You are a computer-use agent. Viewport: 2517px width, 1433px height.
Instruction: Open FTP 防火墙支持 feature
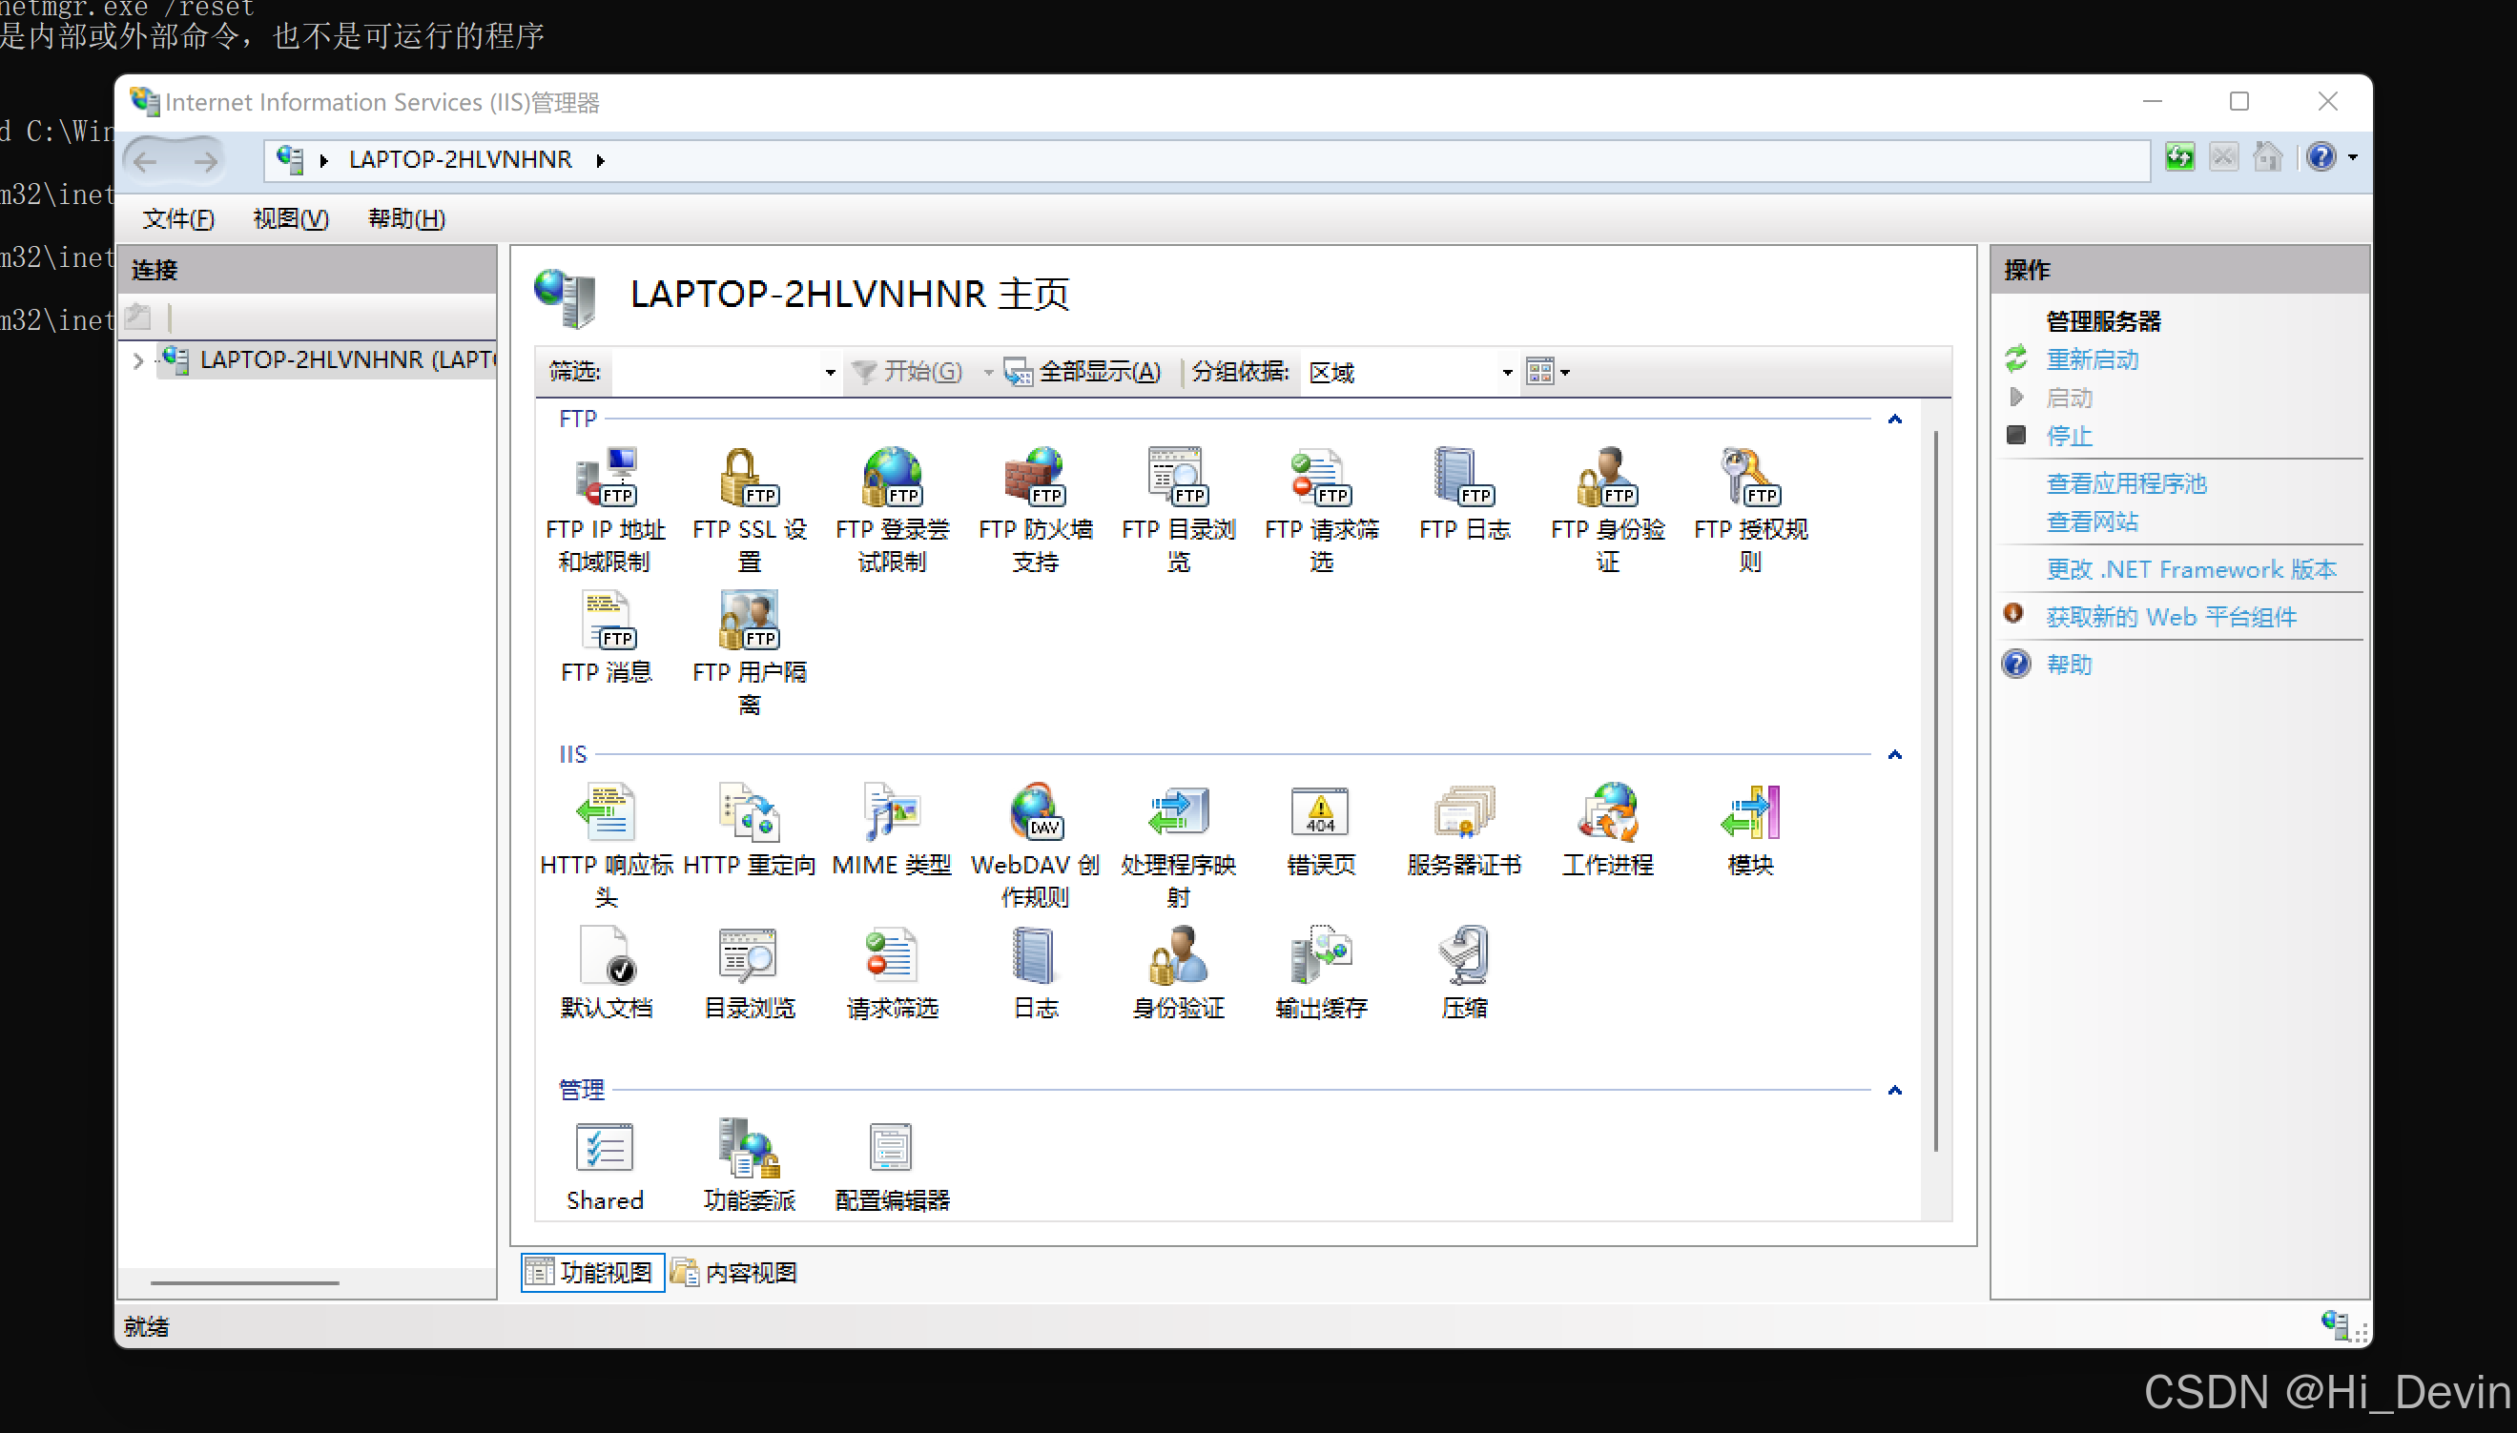pyautogui.click(x=1035, y=478)
